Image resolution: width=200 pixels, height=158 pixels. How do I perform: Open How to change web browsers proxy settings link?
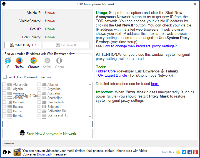pyautogui.click(x=140, y=46)
